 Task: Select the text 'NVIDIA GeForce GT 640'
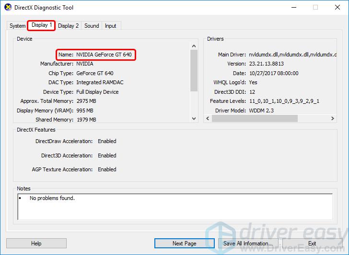click(x=104, y=55)
